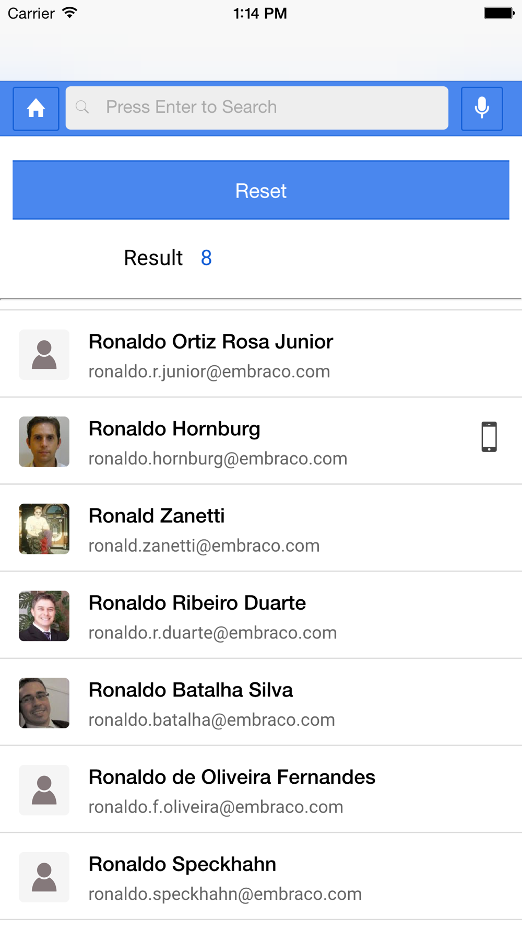Select the Ronaldo Ortiz Rosa Junior name
Image resolution: width=522 pixels, height=929 pixels.
pyautogui.click(x=211, y=342)
